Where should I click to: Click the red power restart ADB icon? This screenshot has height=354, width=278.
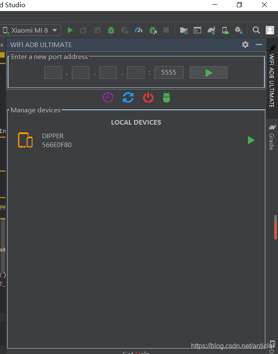[x=148, y=98]
